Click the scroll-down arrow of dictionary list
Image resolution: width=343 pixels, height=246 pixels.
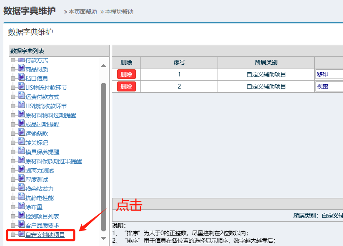pos(104,238)
